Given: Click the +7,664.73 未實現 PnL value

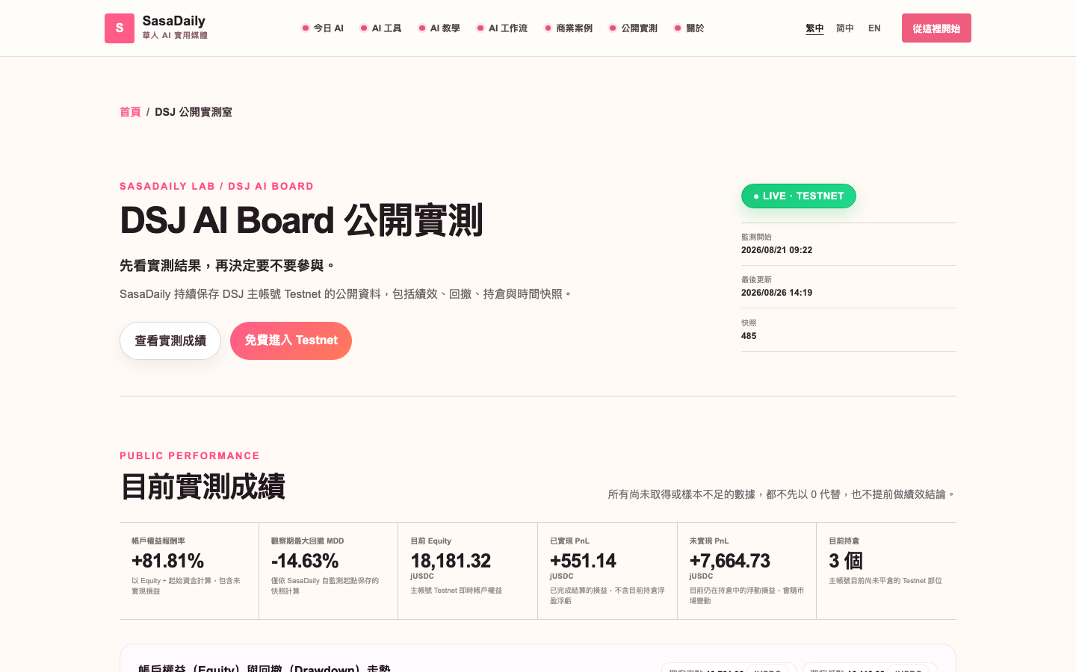Looking at the screenshot, I should point(730,561).
